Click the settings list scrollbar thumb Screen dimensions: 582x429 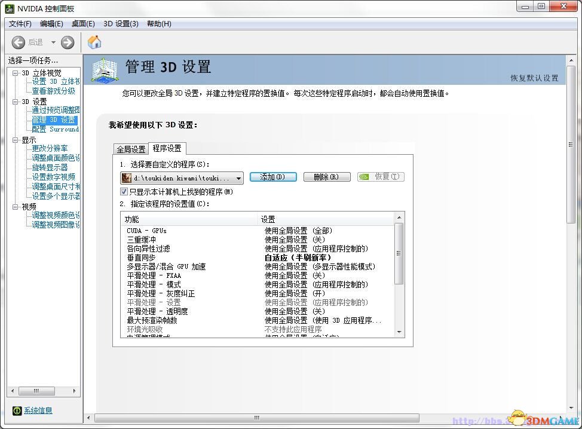[399, 253]
